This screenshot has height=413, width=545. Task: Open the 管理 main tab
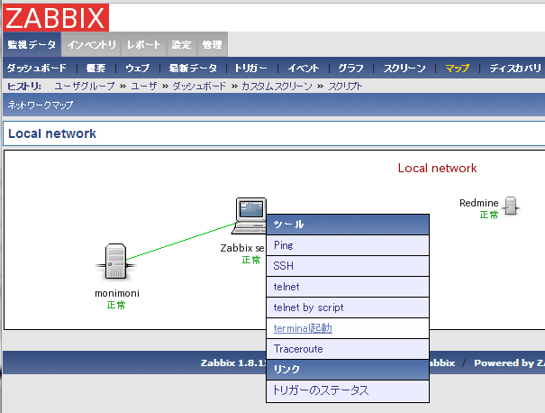coord(212,44)
